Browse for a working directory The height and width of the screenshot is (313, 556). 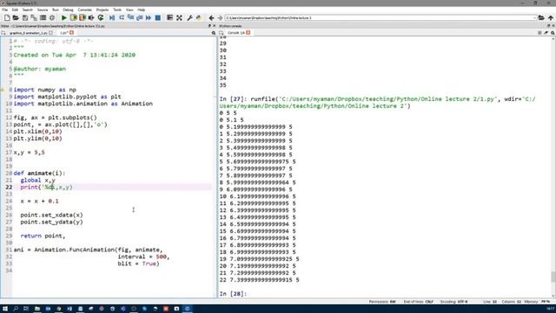541,17
